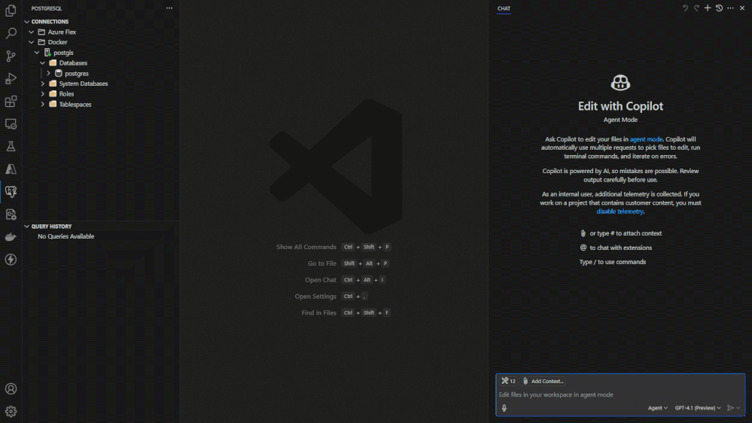Collapse the Query History section
Viewport: 752px width, 423px height.
(x=27, y=227)
